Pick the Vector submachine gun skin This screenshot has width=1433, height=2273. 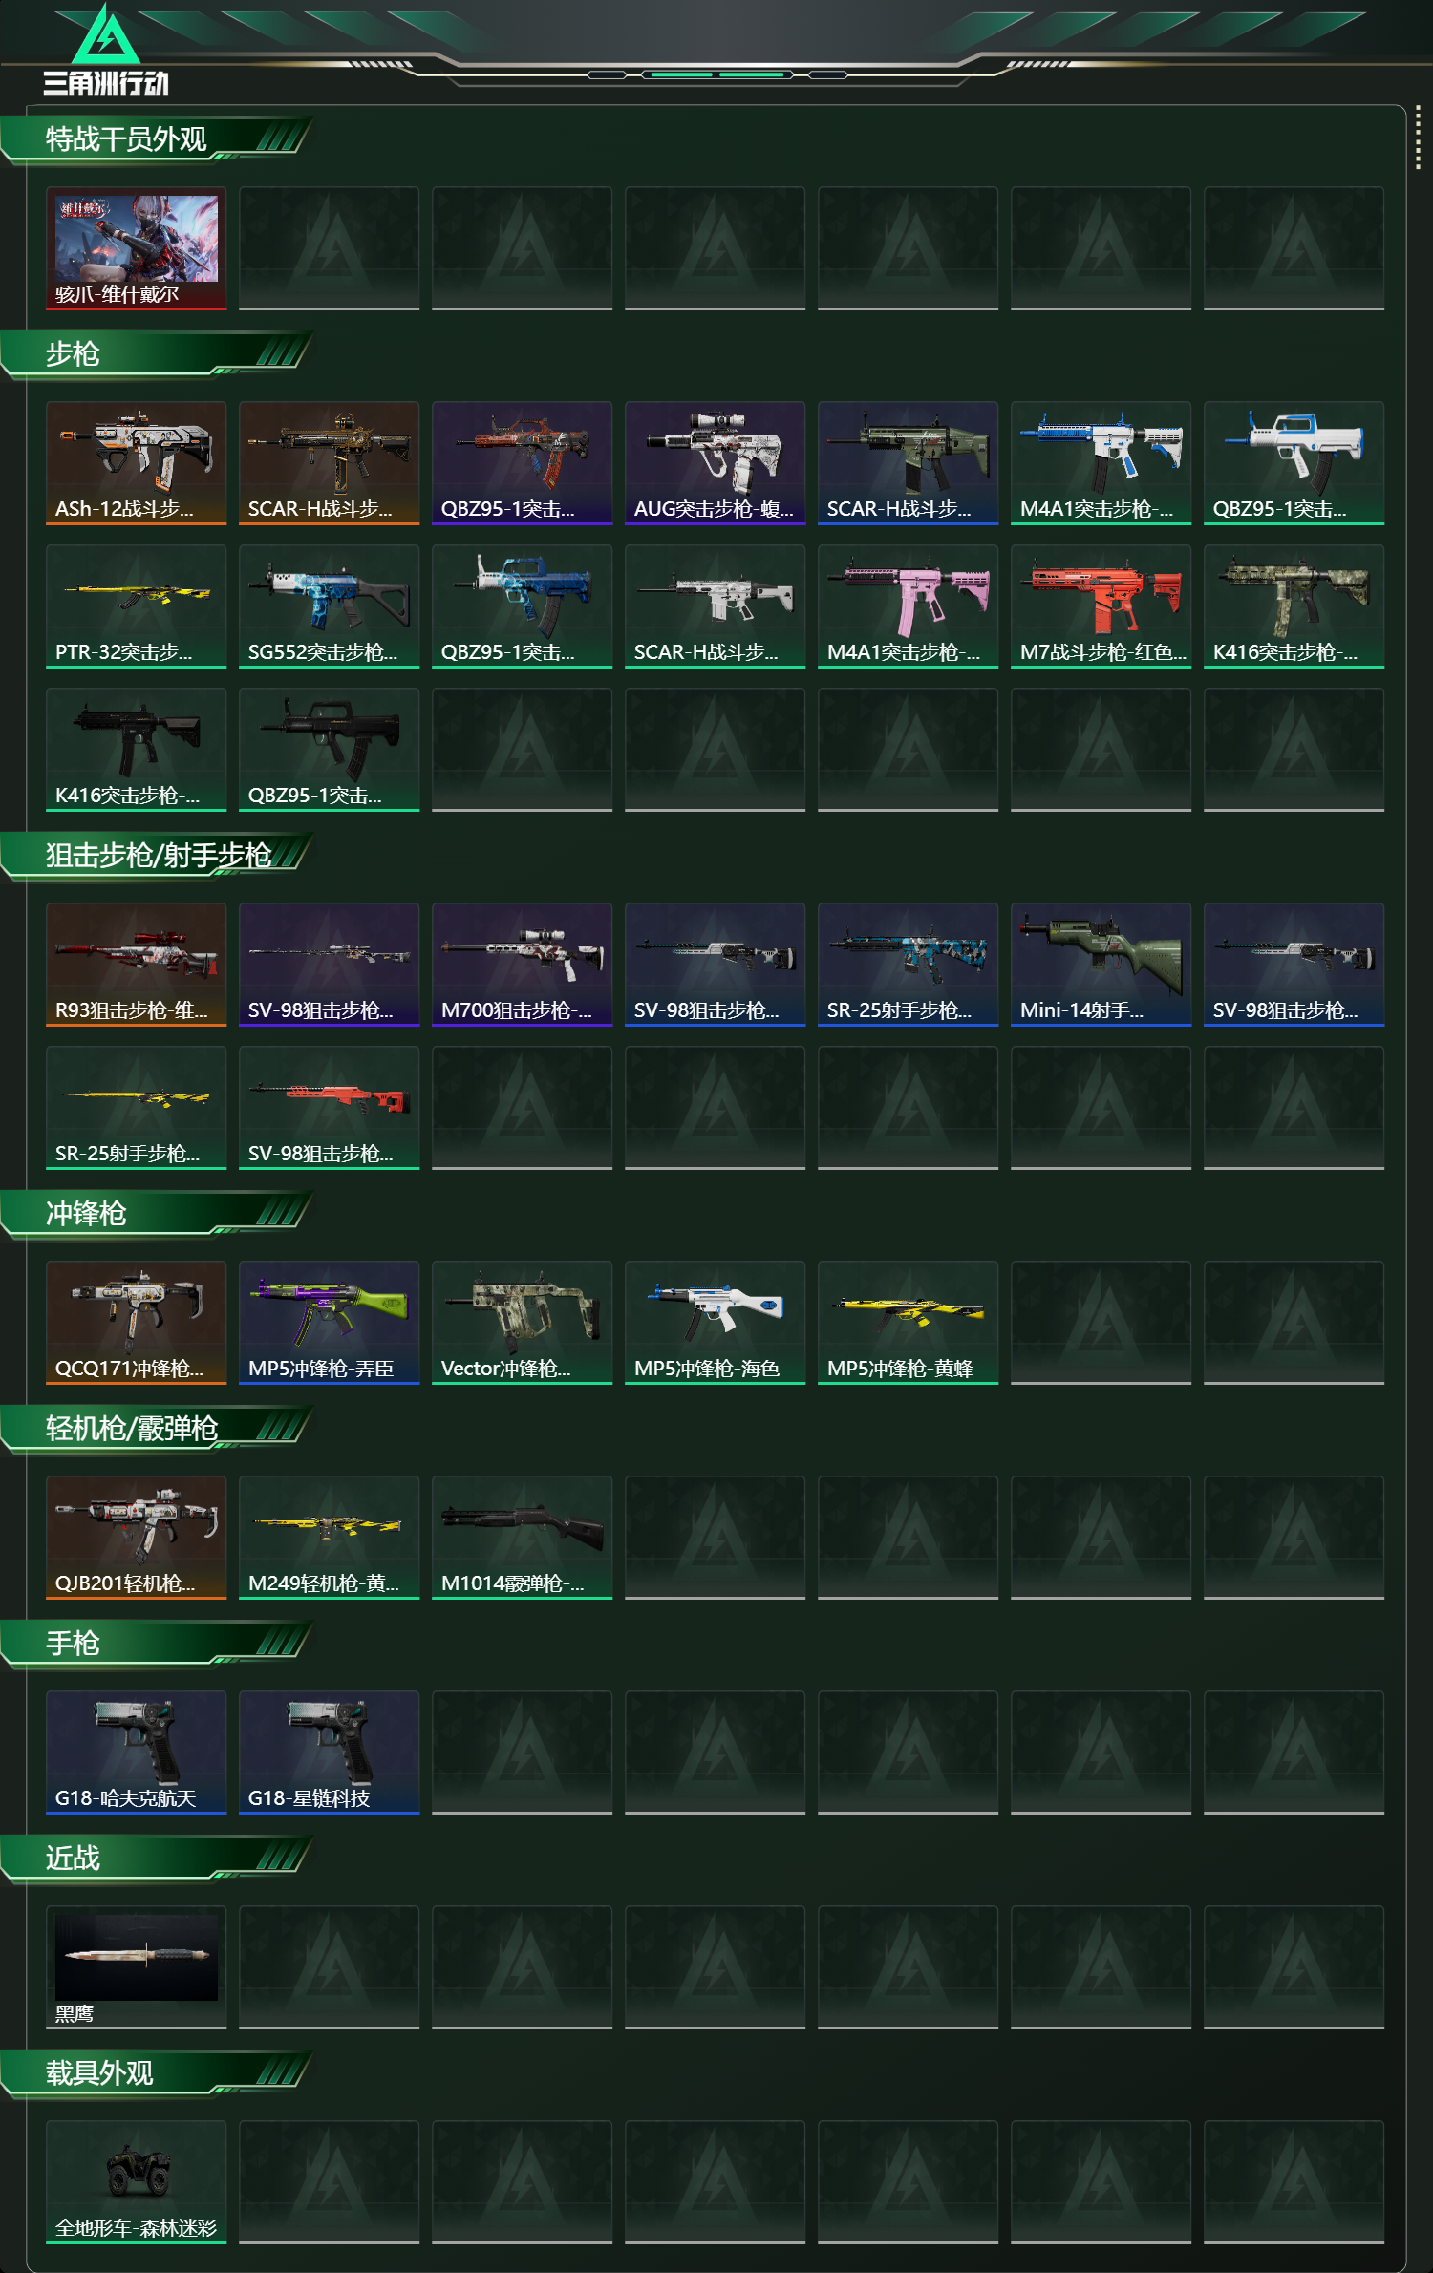point(522,1323)
